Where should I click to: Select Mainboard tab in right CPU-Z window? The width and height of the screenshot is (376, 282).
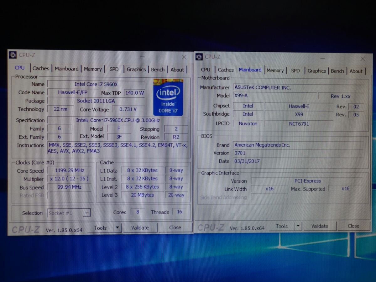pyautogui.click(x=250, y=70)
